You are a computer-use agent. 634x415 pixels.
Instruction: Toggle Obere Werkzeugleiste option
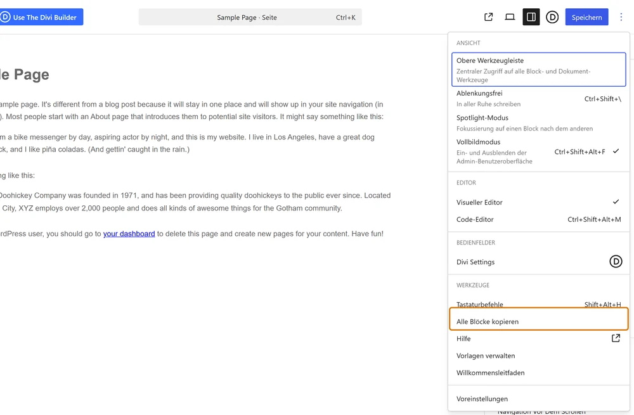click(x=538, y=70)
